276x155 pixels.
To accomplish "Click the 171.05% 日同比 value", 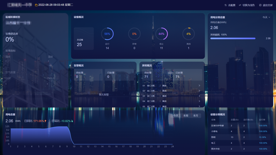I will click(39, 121).
